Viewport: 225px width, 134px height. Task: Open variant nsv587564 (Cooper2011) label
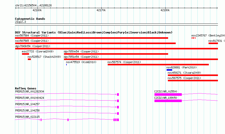(32, 35)
